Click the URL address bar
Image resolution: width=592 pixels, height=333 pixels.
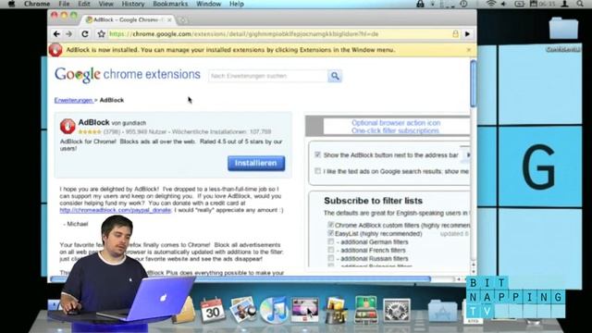[x=278, y=34]
